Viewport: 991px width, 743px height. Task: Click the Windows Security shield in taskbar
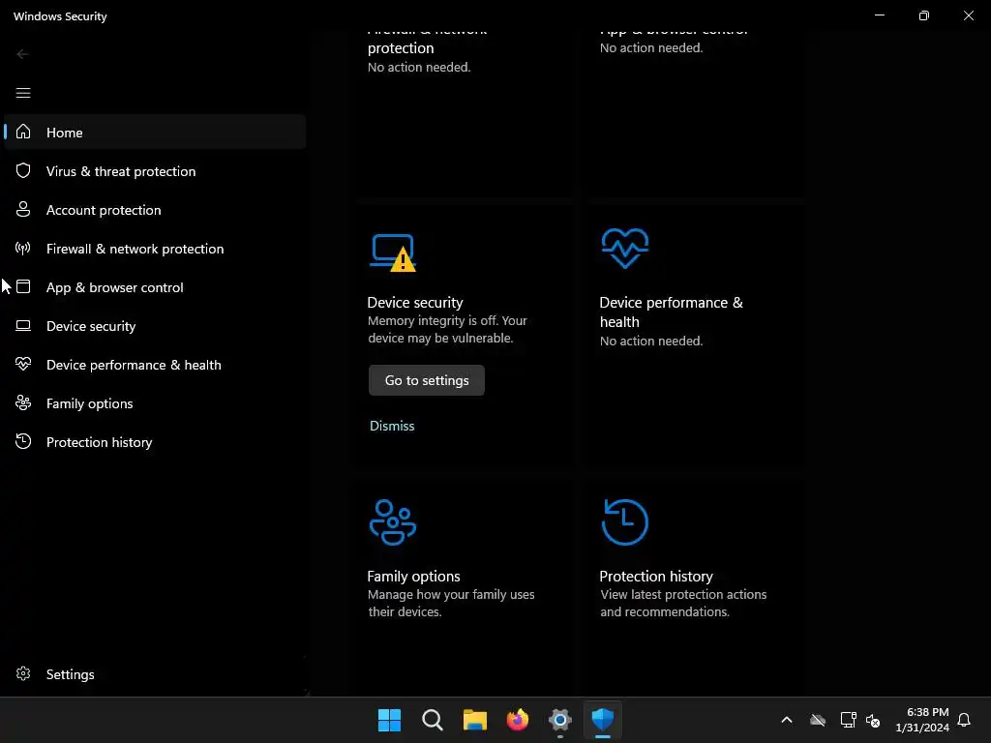pos(603,720)
